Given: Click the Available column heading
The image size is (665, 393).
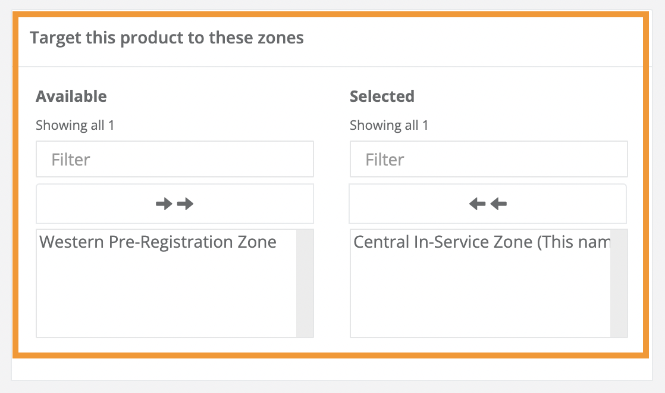Looking at the screenshot, I should pyautogui.click(x=71, y=96).
